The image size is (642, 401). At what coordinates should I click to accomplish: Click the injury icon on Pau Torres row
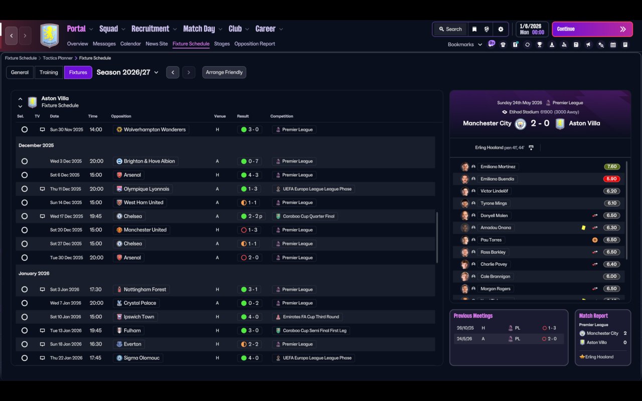coord(595,240)
